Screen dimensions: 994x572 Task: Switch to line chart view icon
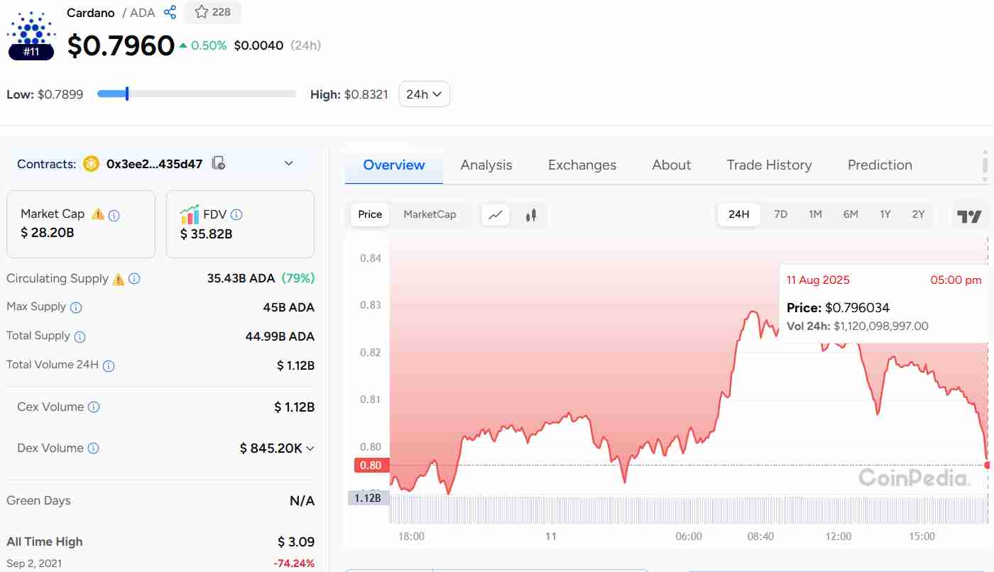pos(496,214)
